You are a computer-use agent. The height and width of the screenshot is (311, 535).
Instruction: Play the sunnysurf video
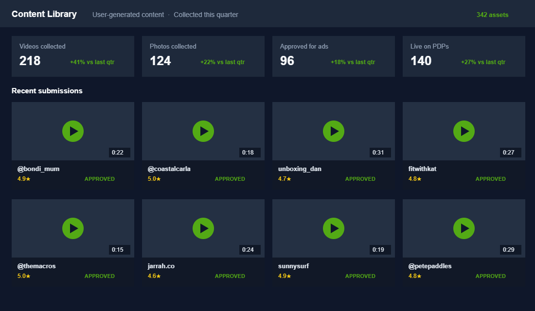(x=333, y=228)
